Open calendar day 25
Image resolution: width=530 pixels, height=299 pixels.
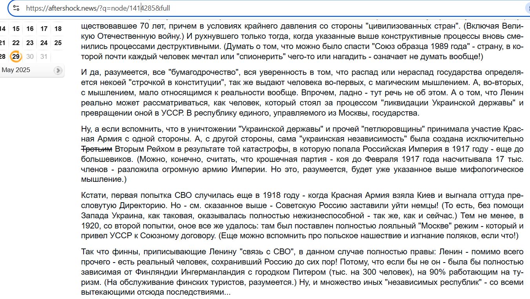[x=58, y=43]
